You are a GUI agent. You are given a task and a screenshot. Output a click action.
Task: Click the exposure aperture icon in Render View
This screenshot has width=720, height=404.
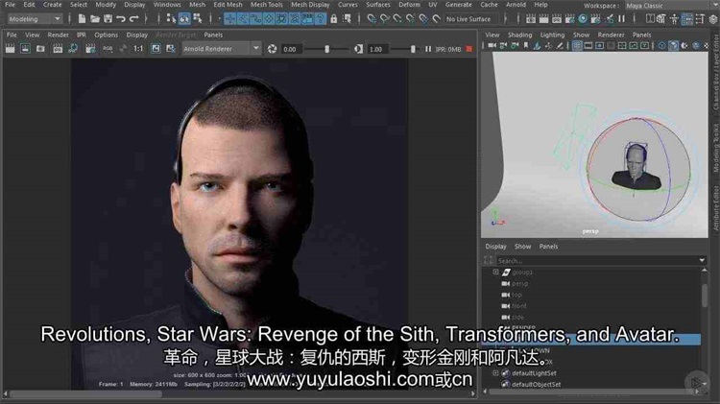[x=272, y=49]
